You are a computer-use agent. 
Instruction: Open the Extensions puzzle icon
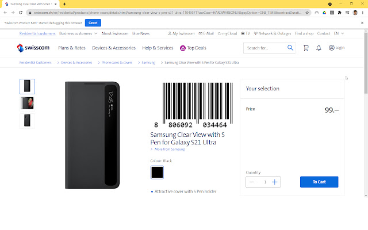(340, 13)
